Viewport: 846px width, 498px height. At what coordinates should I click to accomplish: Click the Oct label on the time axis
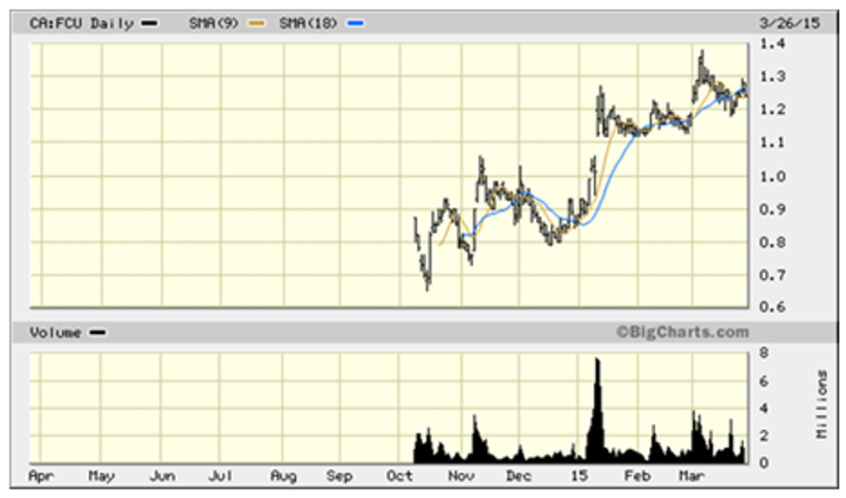tap(400, 476)
